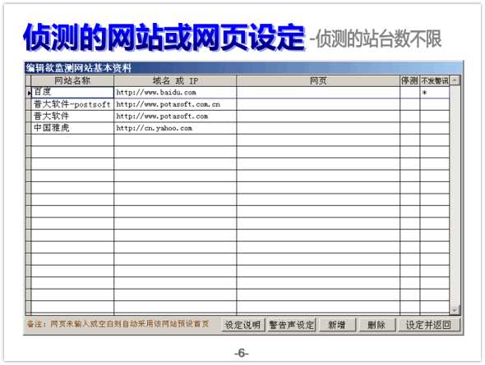Click the vertical scrollbar track

tap(455, 195)
